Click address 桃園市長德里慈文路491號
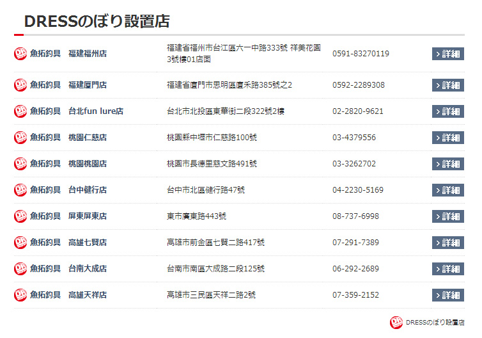This screenshot has height=338, width=482. 212,163
